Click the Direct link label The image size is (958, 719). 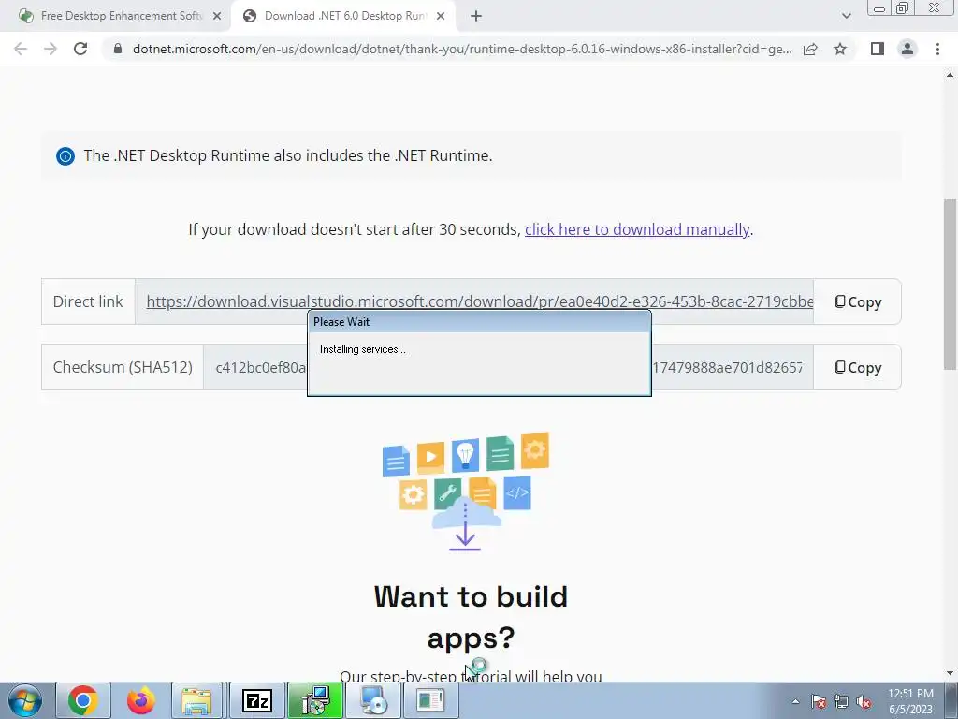point(88,301)
